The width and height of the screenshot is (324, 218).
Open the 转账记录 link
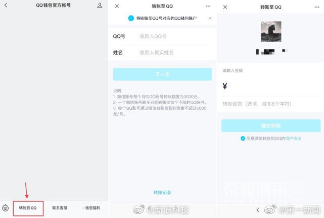(x=162, y=192)
